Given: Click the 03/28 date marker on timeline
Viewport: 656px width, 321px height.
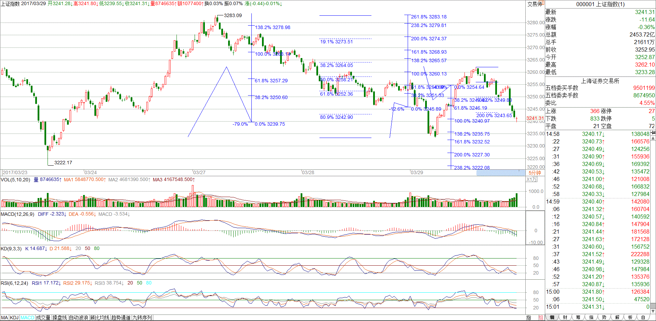Looking at the screenshot, I should 308,172.
